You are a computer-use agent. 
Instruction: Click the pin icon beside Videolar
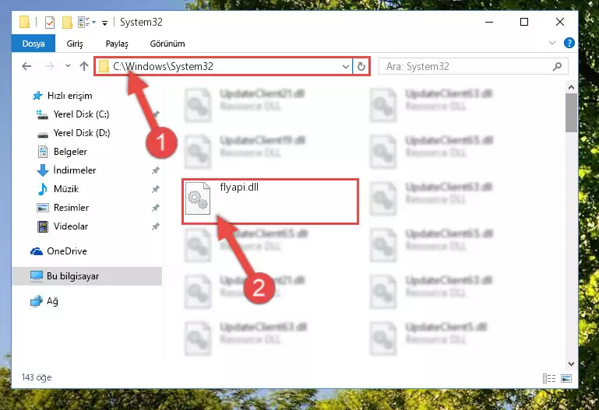pos(156,226)
